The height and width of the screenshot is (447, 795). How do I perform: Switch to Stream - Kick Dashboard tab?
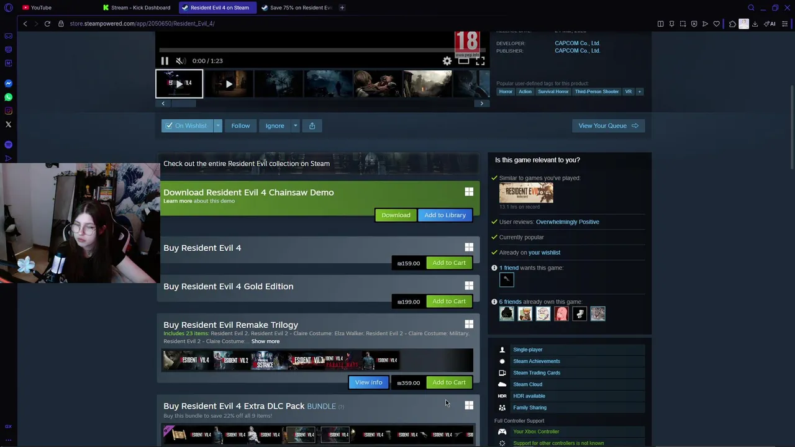point(137,7)
